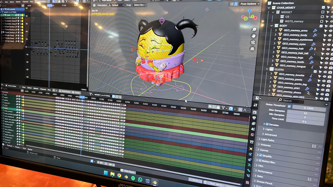Click modifier wrench on GEO_memey_arms
333x187 pixels.
click(315, 31)
